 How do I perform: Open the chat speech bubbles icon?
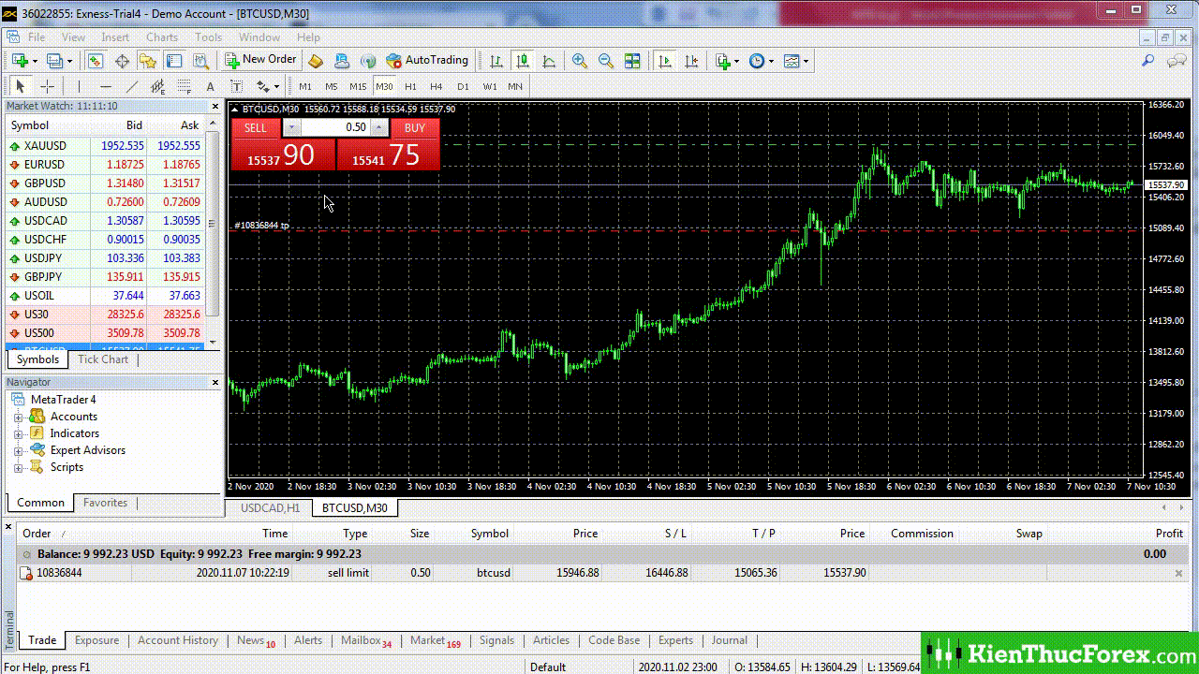coord(1177,61)
